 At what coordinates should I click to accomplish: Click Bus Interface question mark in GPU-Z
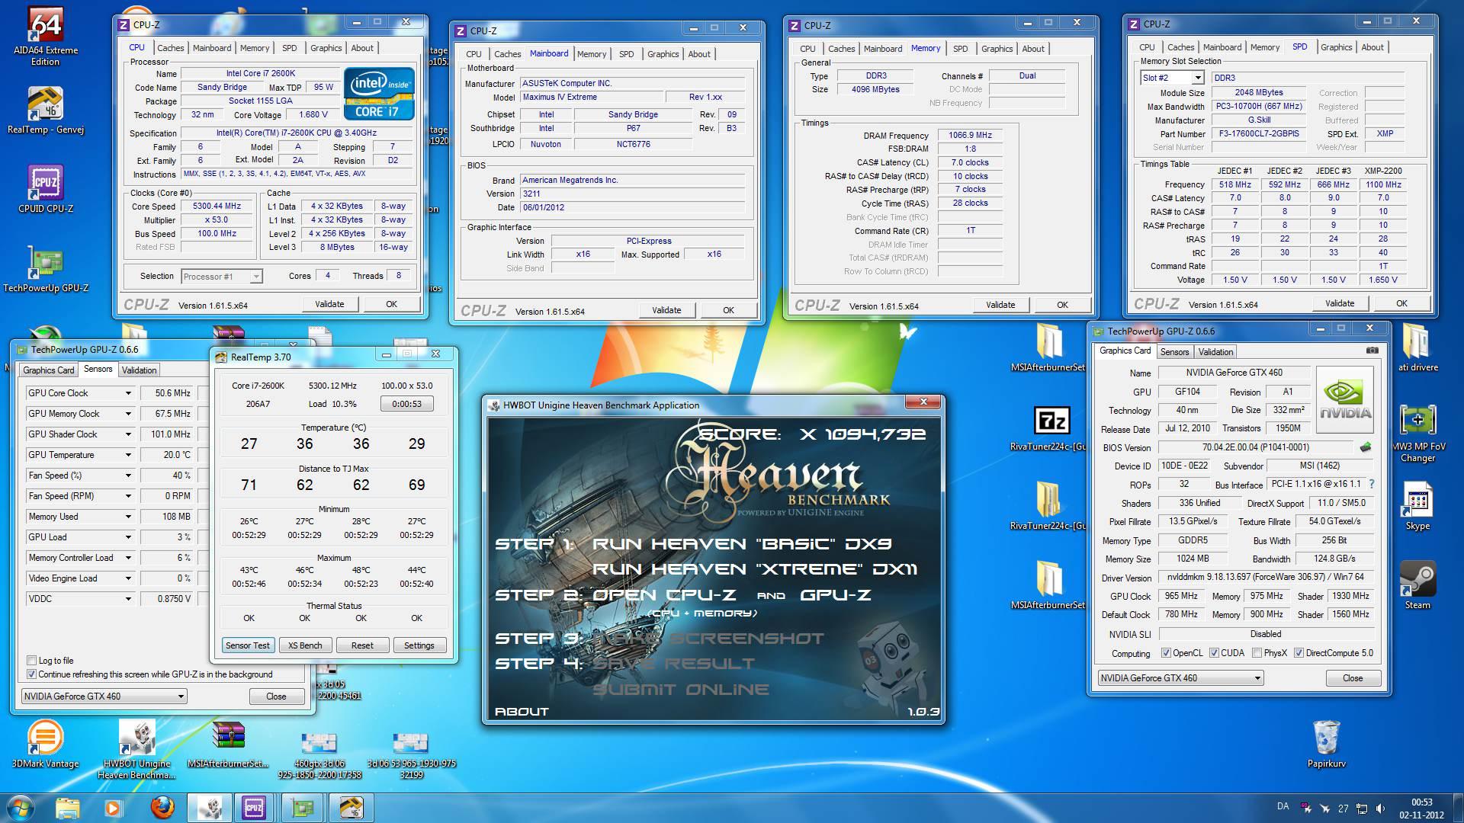point(1372,484)
